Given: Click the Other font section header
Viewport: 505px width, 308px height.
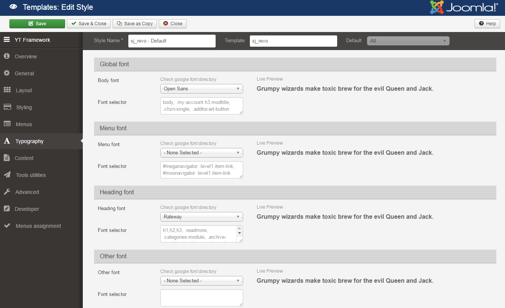Looking at the screenshot, I should pos(295,256).
